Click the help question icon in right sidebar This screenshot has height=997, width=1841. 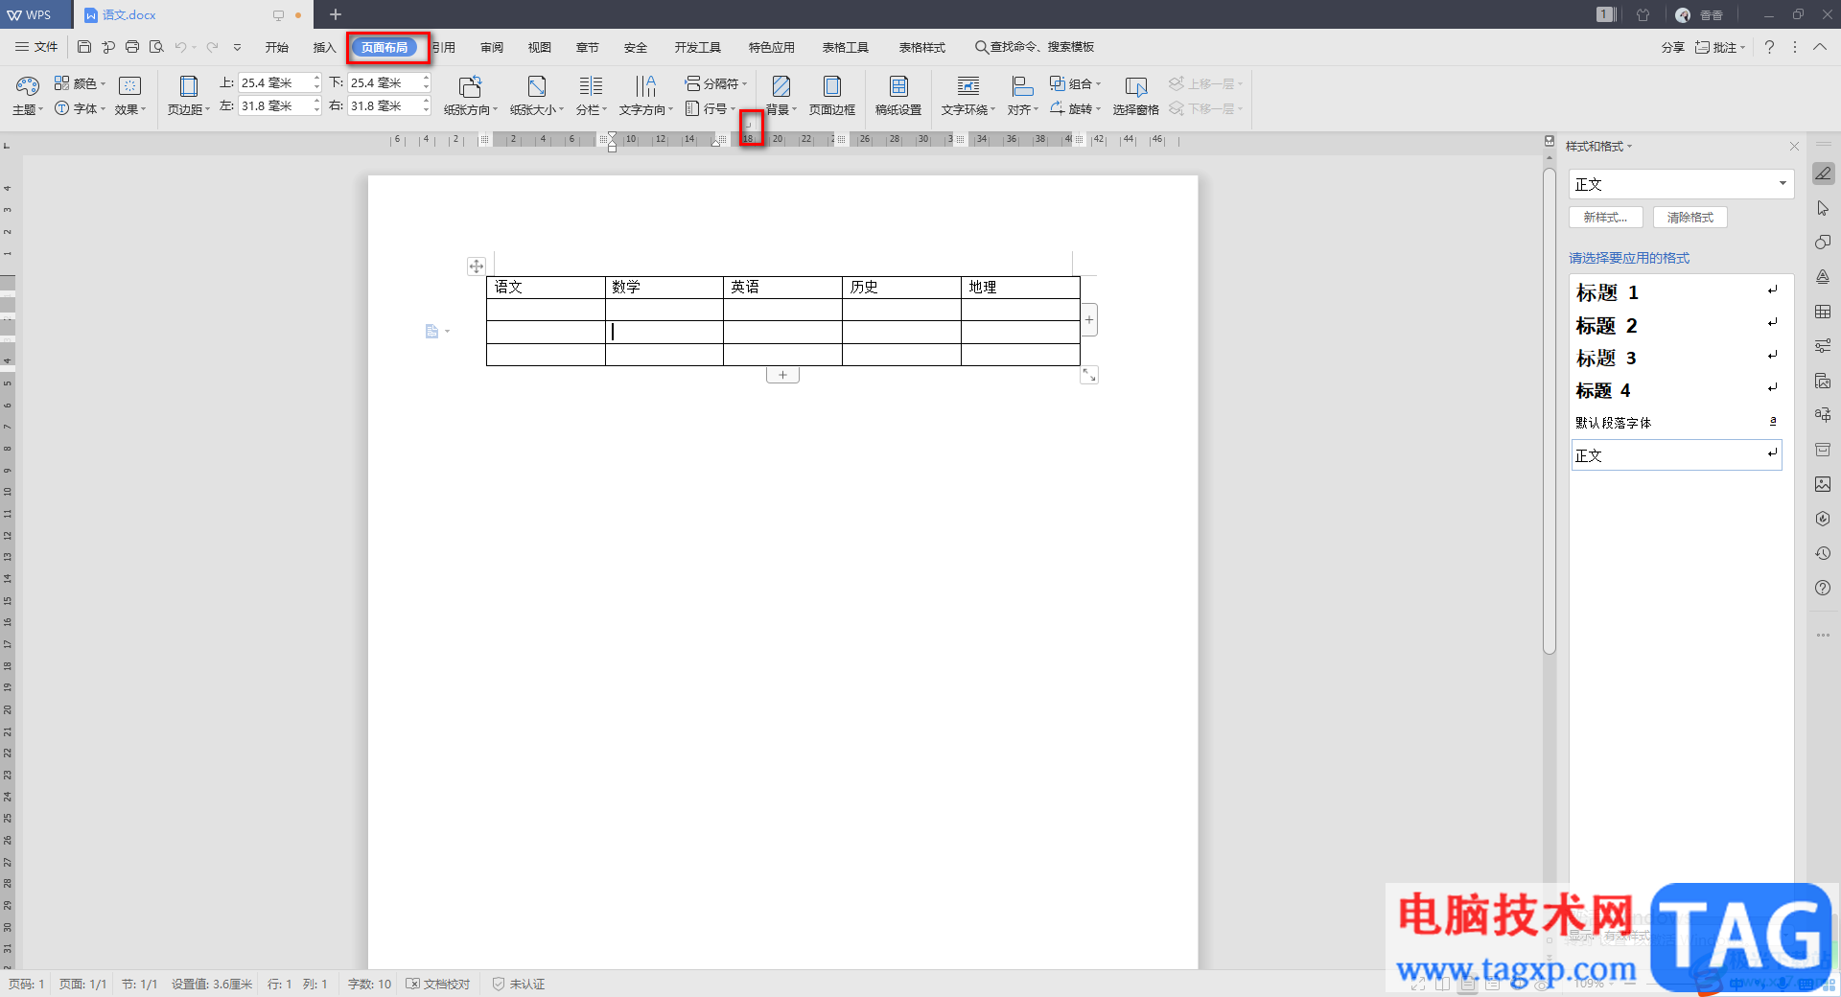point(1823,588)
